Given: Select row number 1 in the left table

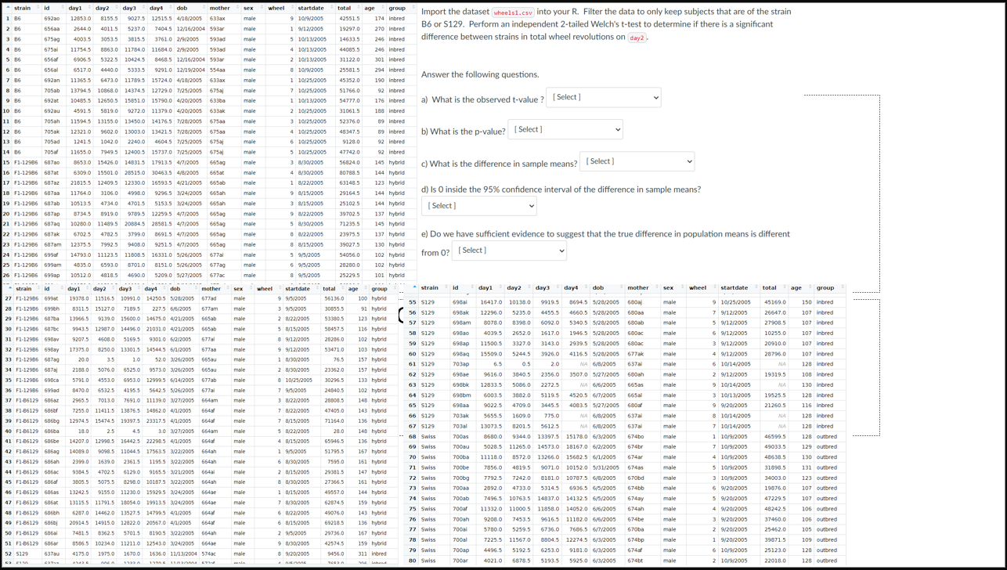Looking at the screenshot, I should pyautogui.click(x=6, y=17).
